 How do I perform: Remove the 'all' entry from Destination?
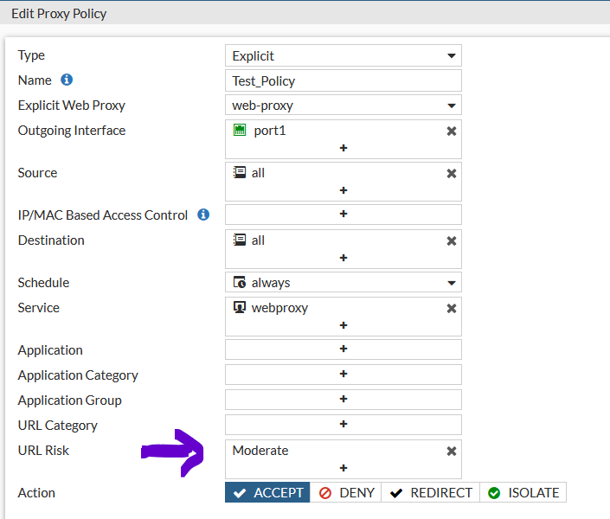451,240
